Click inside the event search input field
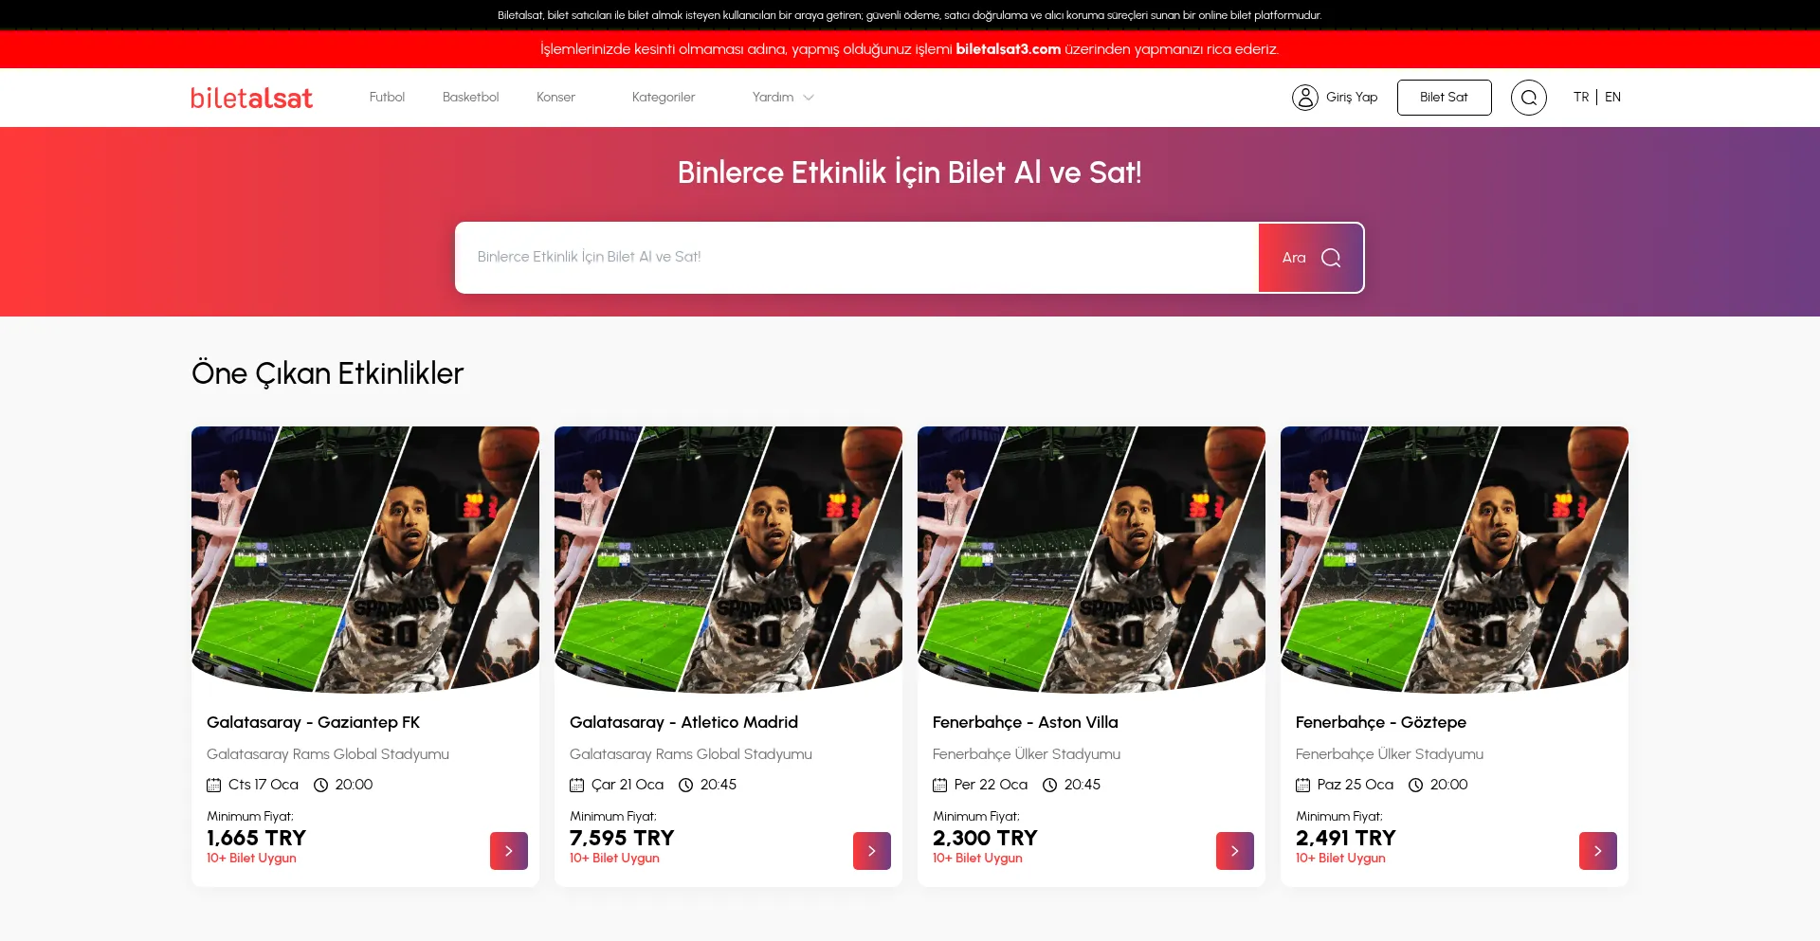The width and height of the screenshot is (1820, 941). [853, 257]
